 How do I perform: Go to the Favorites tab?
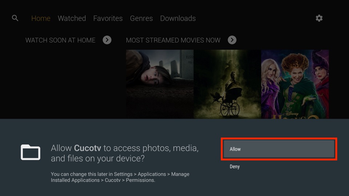(x=108, y=18)
